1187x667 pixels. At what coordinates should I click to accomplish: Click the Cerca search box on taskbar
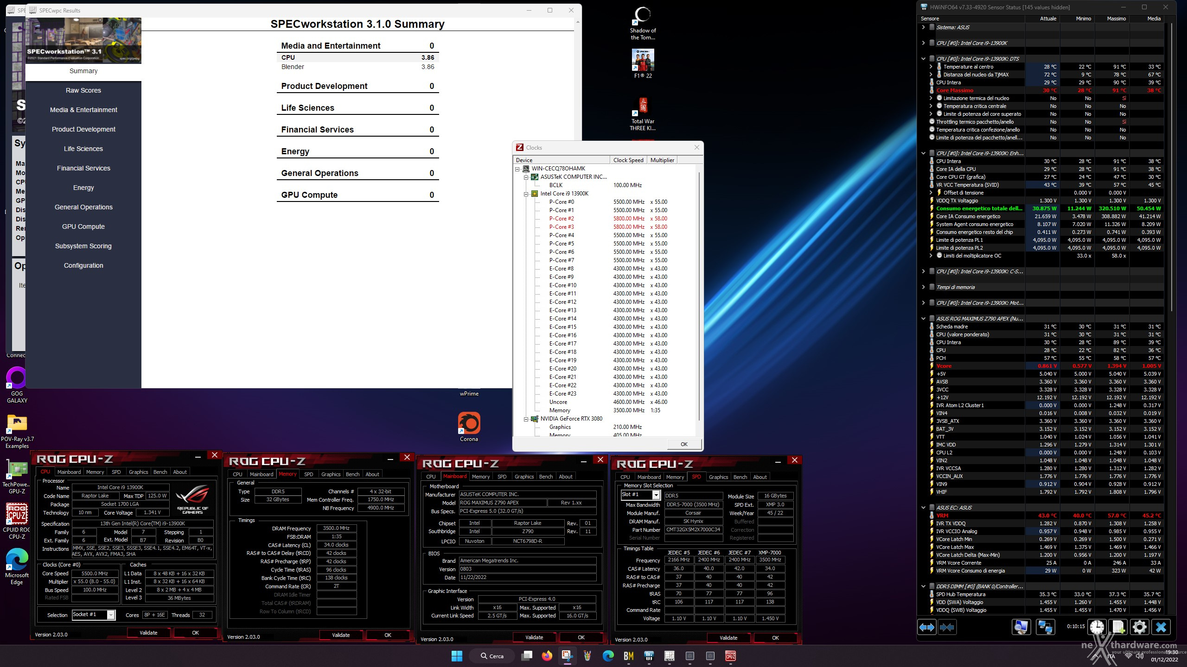[x=491, y=656]
